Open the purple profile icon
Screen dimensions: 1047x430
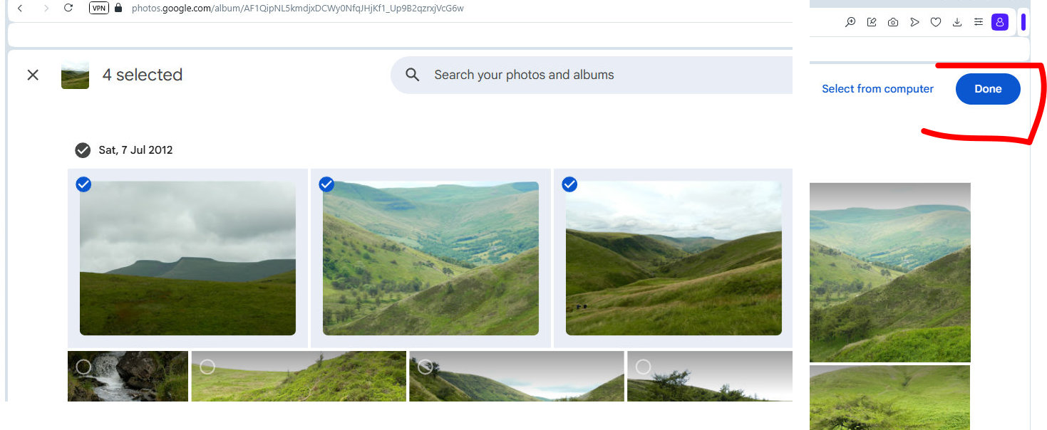click(x=1000, y=22)
